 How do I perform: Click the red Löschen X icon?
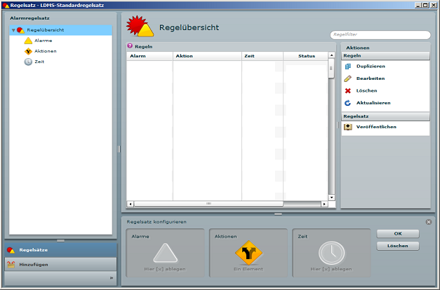(x=347, y=90)
